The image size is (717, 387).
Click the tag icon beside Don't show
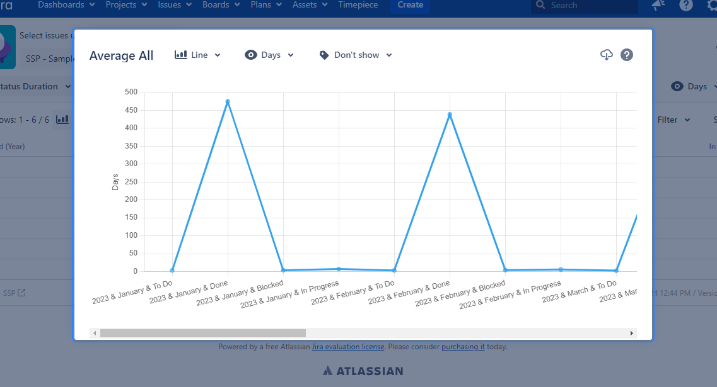tap(324, 55)
